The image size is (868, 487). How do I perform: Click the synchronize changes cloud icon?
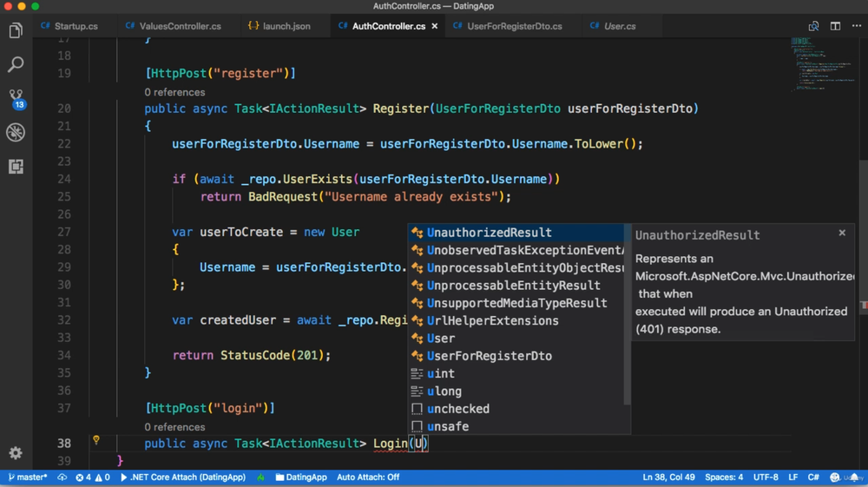[x=62, y=477]
